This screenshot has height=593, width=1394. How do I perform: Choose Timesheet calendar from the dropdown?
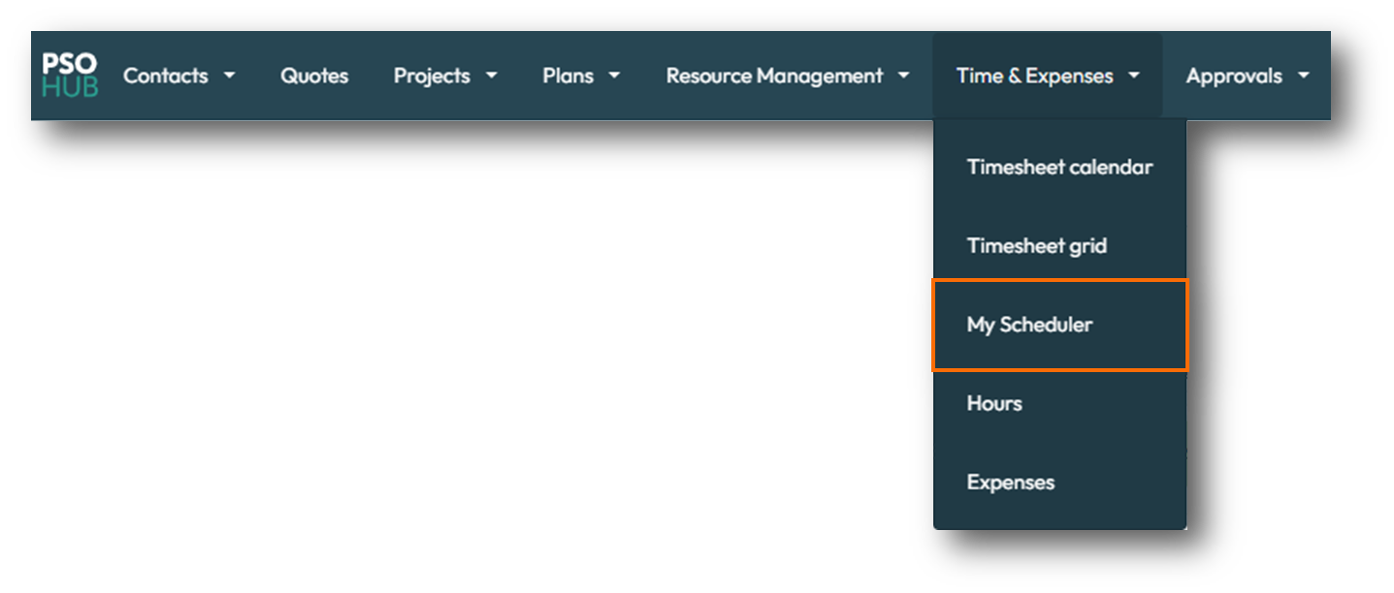pos(1059,167)
